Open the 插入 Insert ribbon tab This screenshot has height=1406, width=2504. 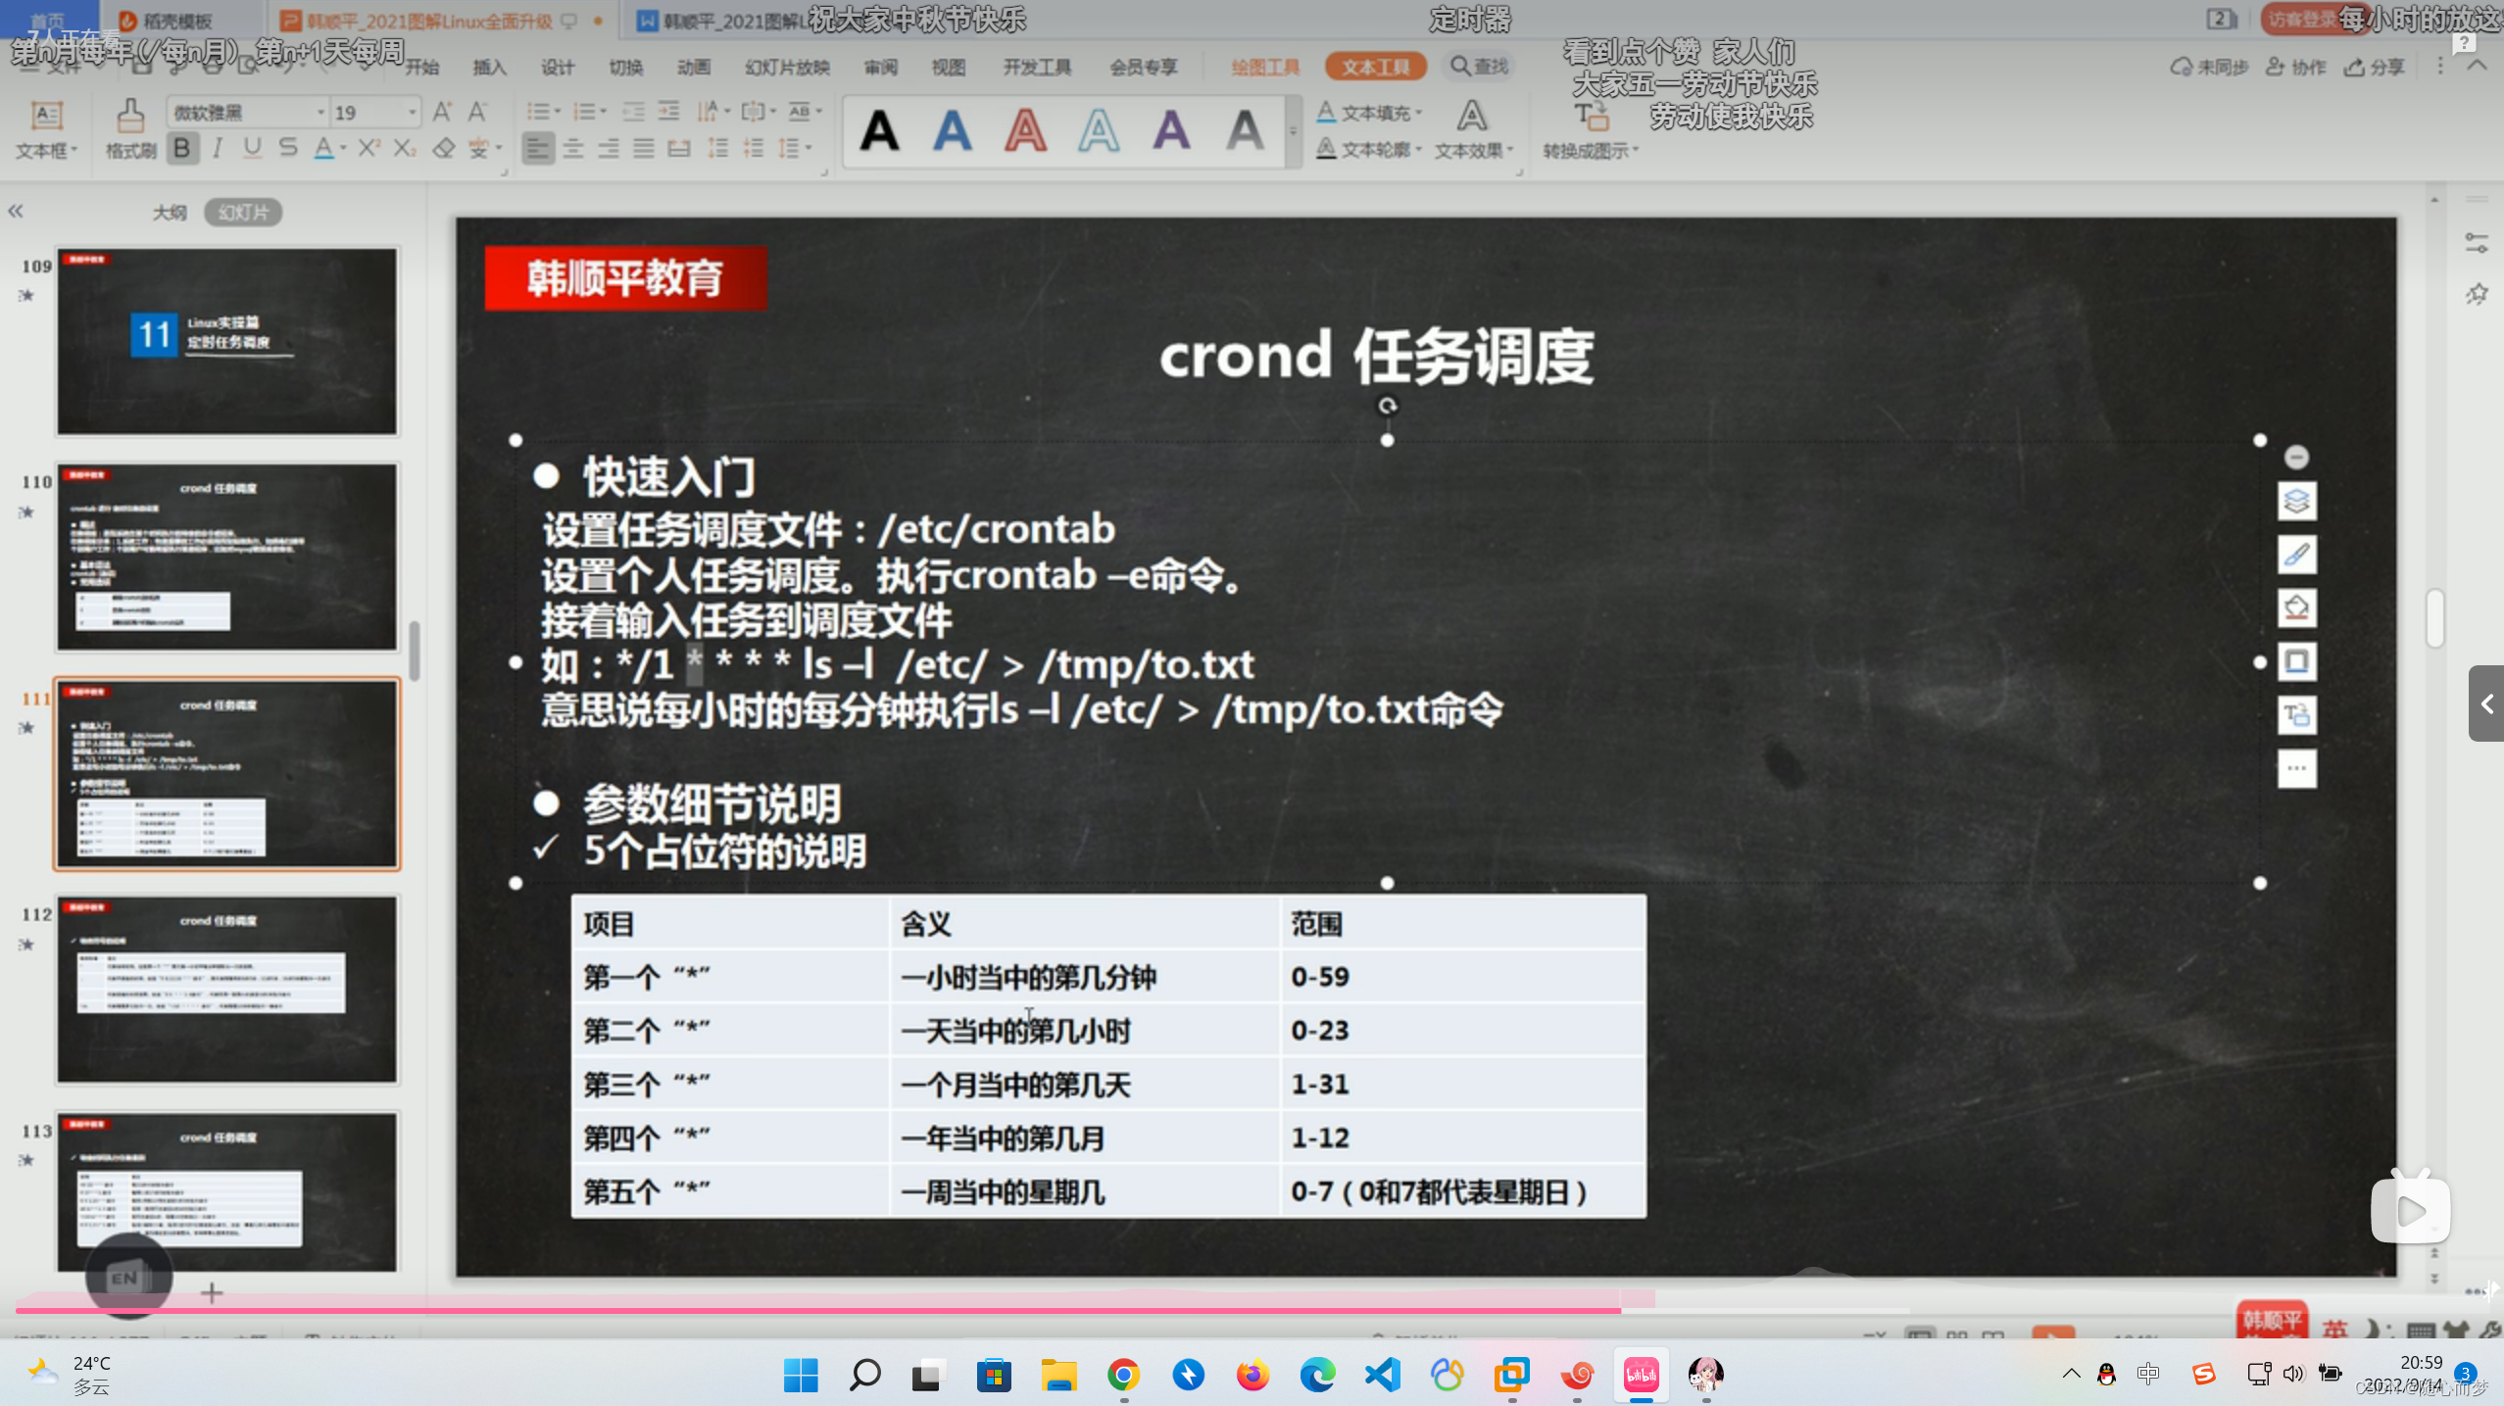point(489,67)
